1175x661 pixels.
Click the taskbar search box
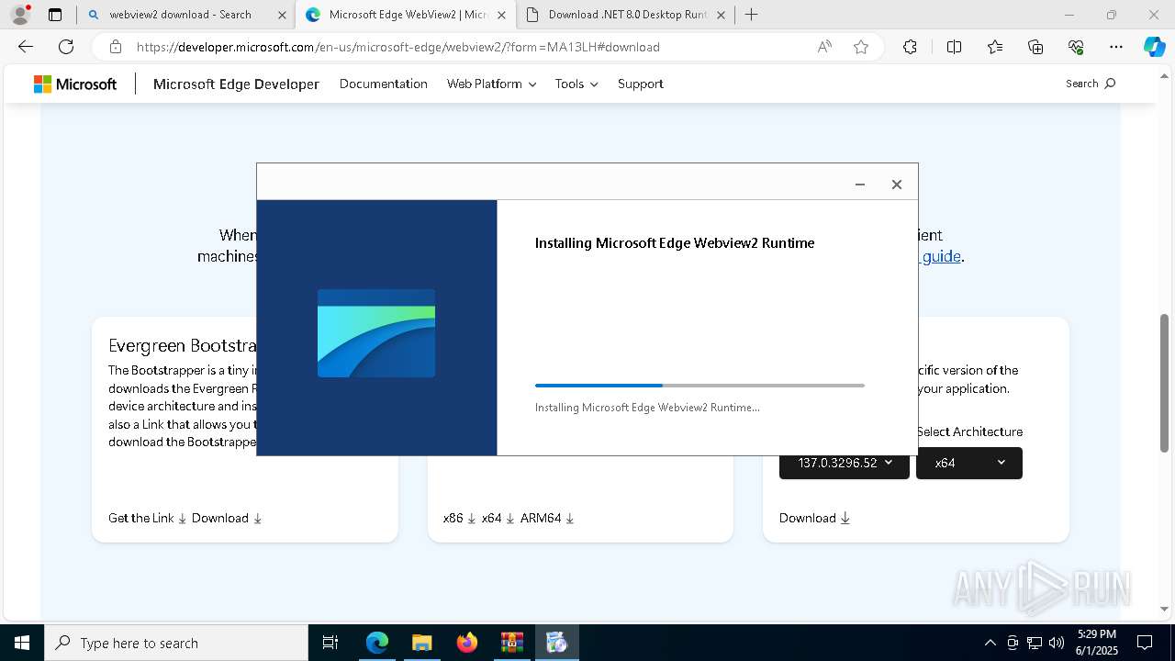[176, 643]
